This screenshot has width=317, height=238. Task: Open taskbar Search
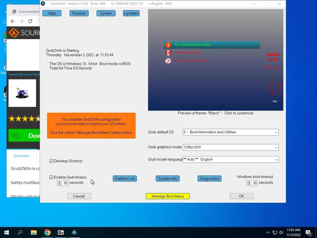pos(20,232)
